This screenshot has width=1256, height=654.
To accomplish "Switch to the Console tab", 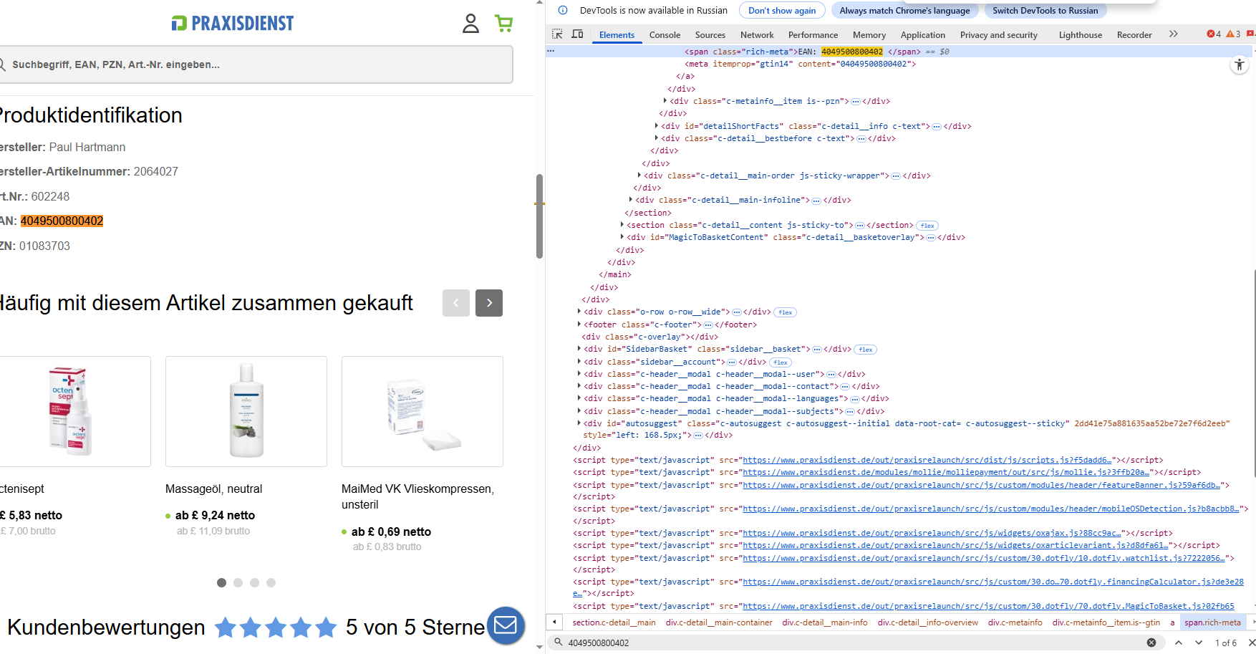I will 665,34.
